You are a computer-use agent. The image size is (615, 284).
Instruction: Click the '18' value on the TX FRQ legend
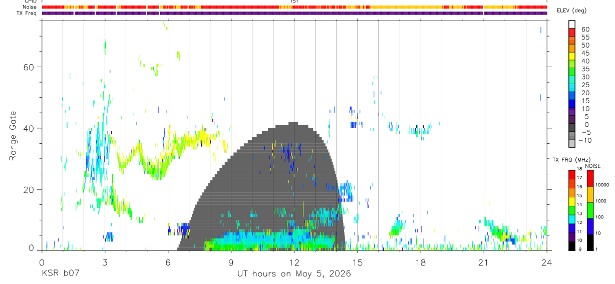pyautogui.click(x=579, y=169)
